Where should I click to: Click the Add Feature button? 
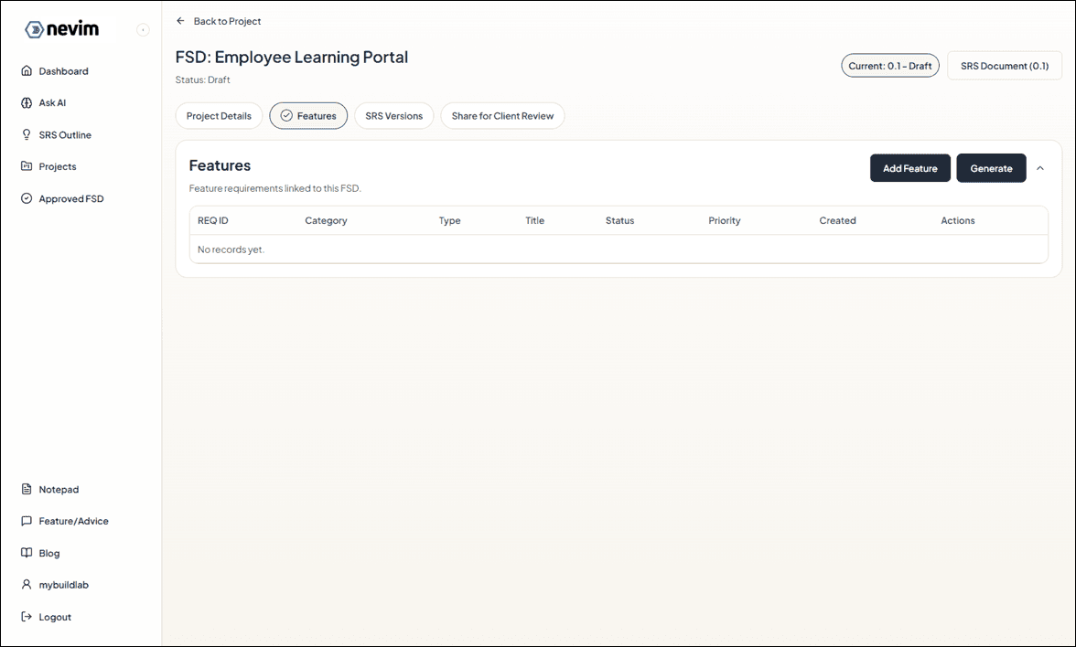(909, 168)
